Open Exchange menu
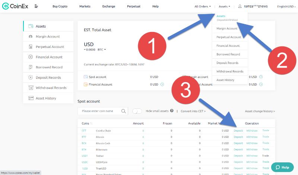Screen dimensions: 298x175 tap(109, 6)
